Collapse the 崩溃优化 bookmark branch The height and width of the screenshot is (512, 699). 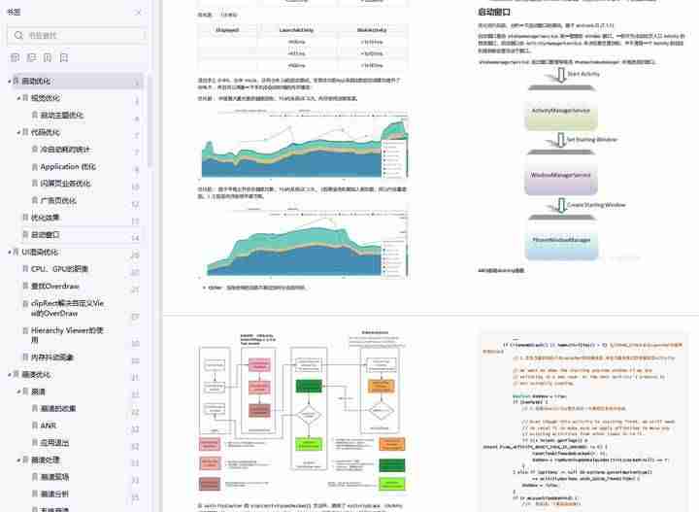coord(10,375)
